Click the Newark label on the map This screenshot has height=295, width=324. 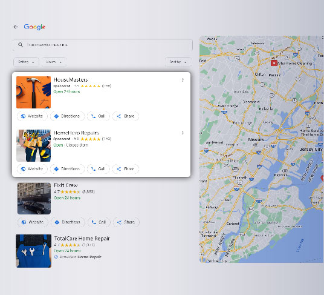pyautogui.click(x=256, y=139)
